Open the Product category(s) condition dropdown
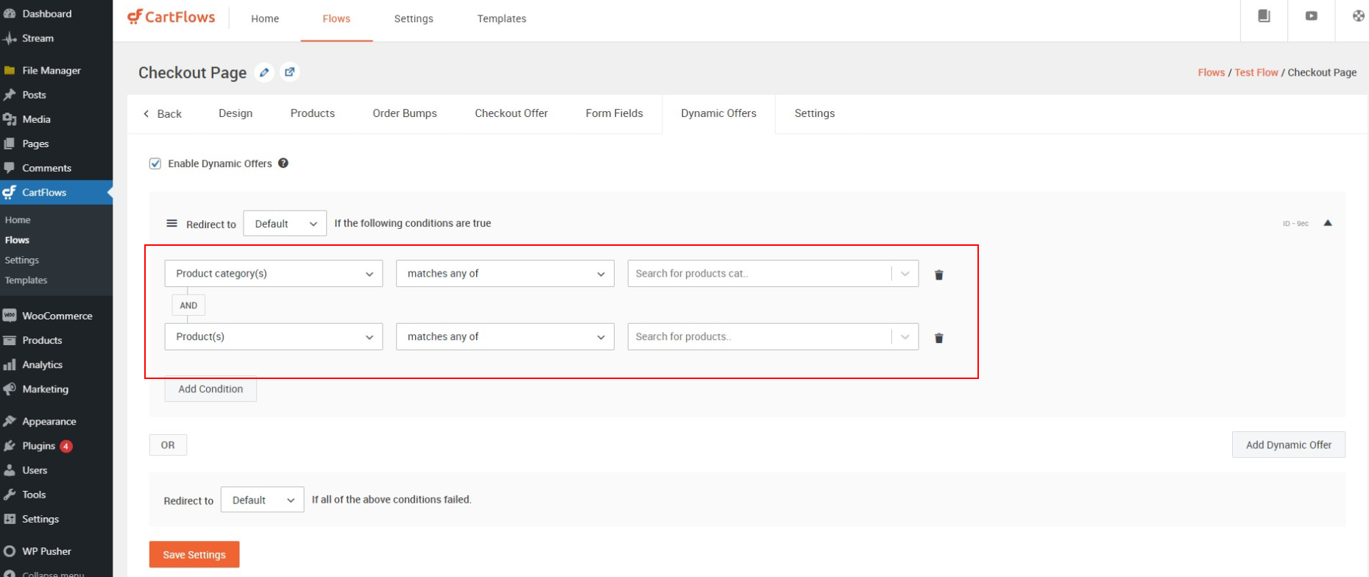Screen dimensions: 1369x577 point(273,274)
